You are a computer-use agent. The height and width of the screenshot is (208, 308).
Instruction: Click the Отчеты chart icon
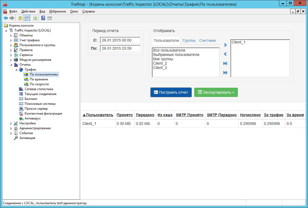[x=16, y=65]
